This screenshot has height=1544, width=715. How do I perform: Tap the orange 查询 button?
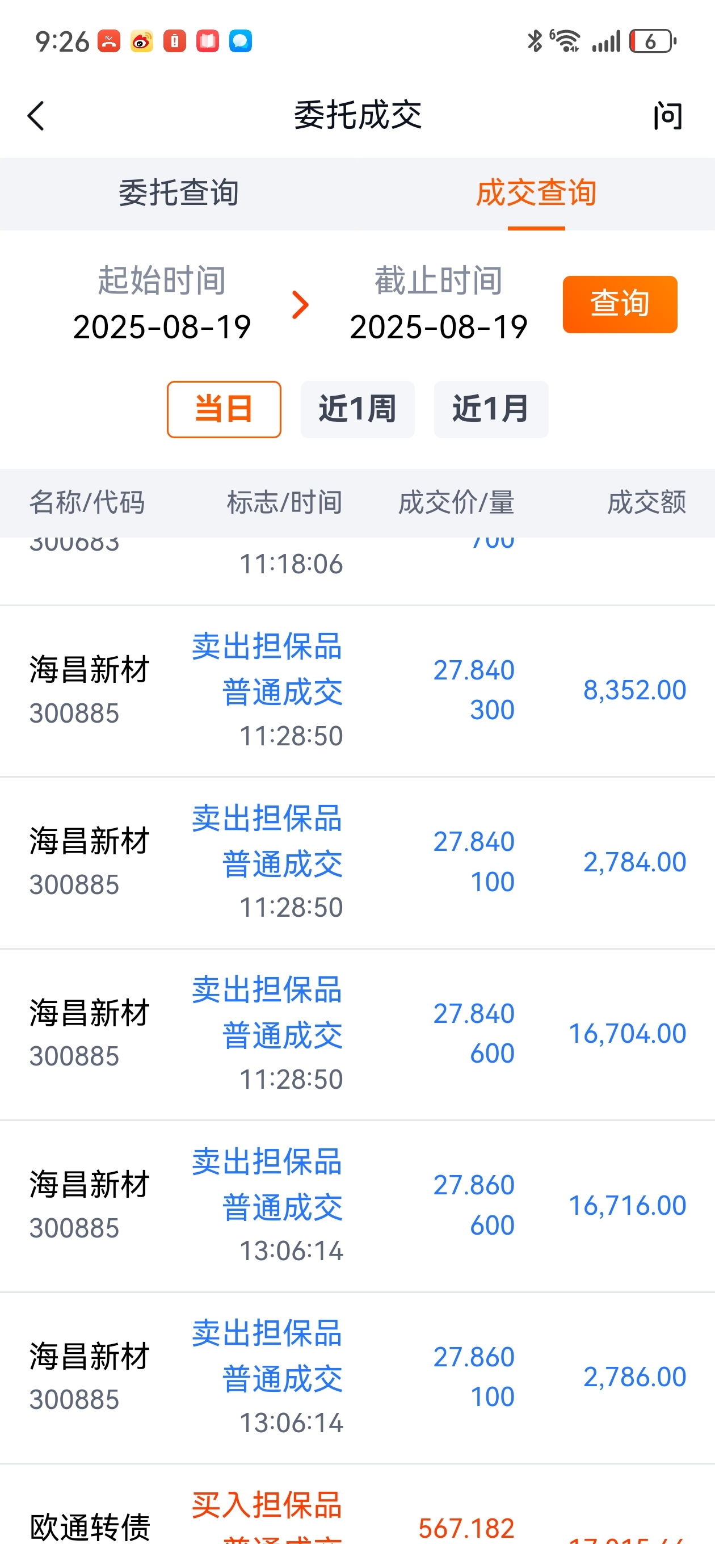(620, 304)
